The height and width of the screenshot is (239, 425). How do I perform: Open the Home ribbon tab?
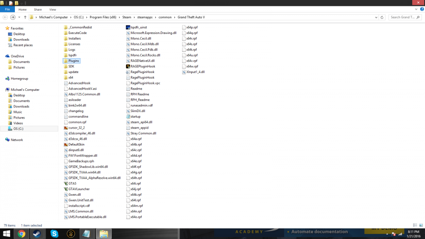[x=23, y=9]
